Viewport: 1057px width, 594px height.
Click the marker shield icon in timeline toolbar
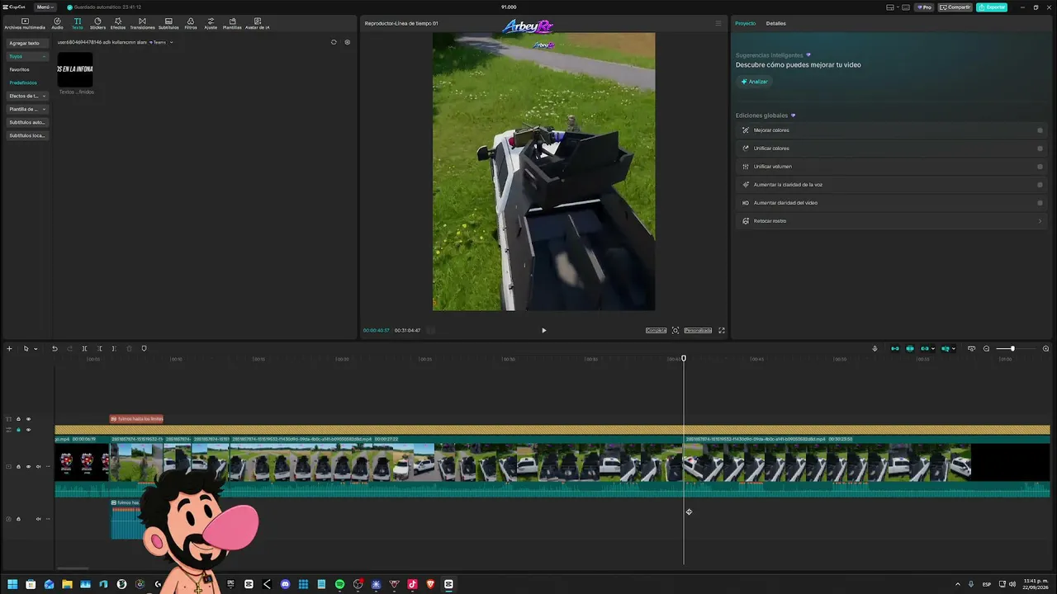pos(144,348)
